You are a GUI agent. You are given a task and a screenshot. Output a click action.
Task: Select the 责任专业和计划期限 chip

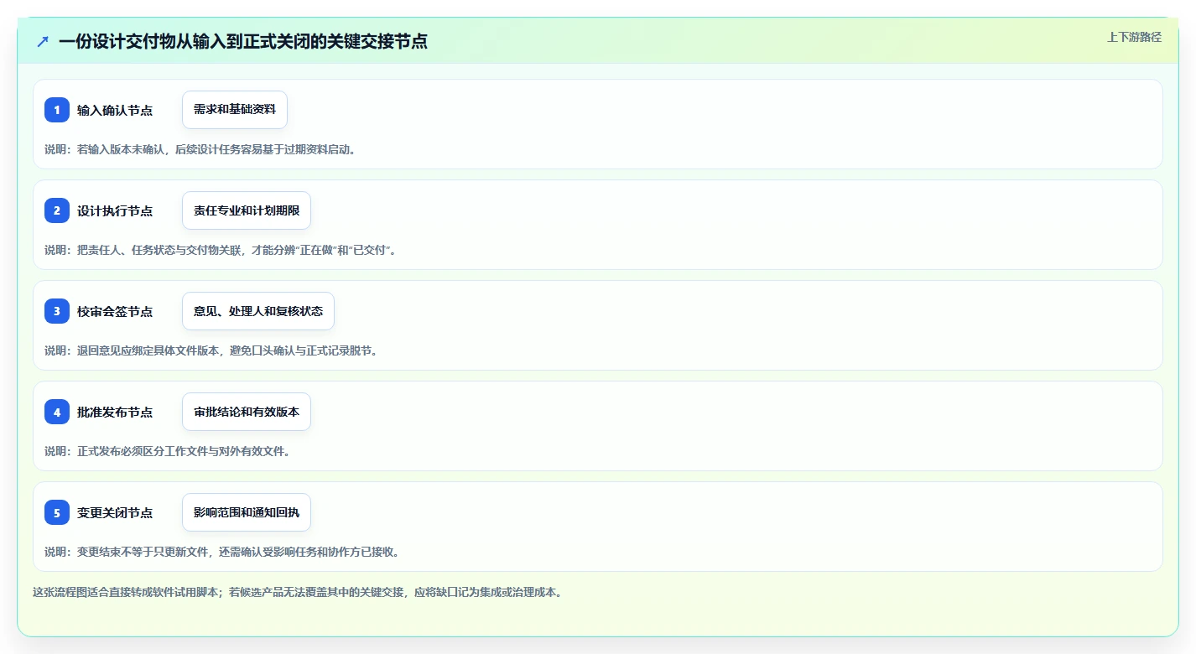(x=247, y=210)
